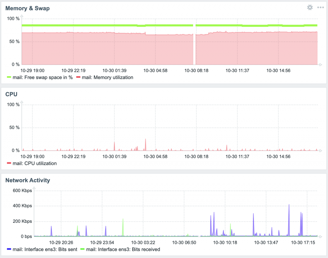
Task: Open the Memory & Swap widget gear settings
Action: click(309, 7)
